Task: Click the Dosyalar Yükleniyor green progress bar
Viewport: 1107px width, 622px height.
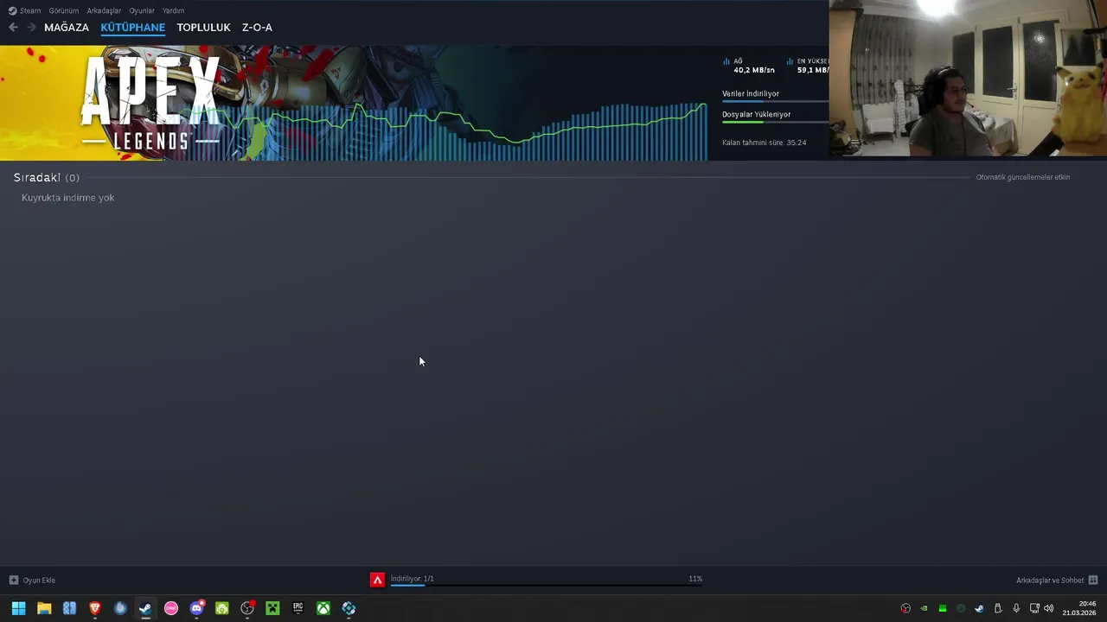Action: [775, 122]
